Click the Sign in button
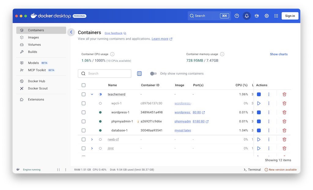Screen dimensions: 313x190 290,16
